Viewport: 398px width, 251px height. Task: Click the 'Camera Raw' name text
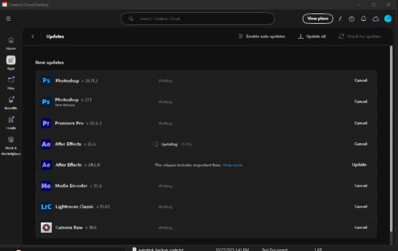(69, 228)
